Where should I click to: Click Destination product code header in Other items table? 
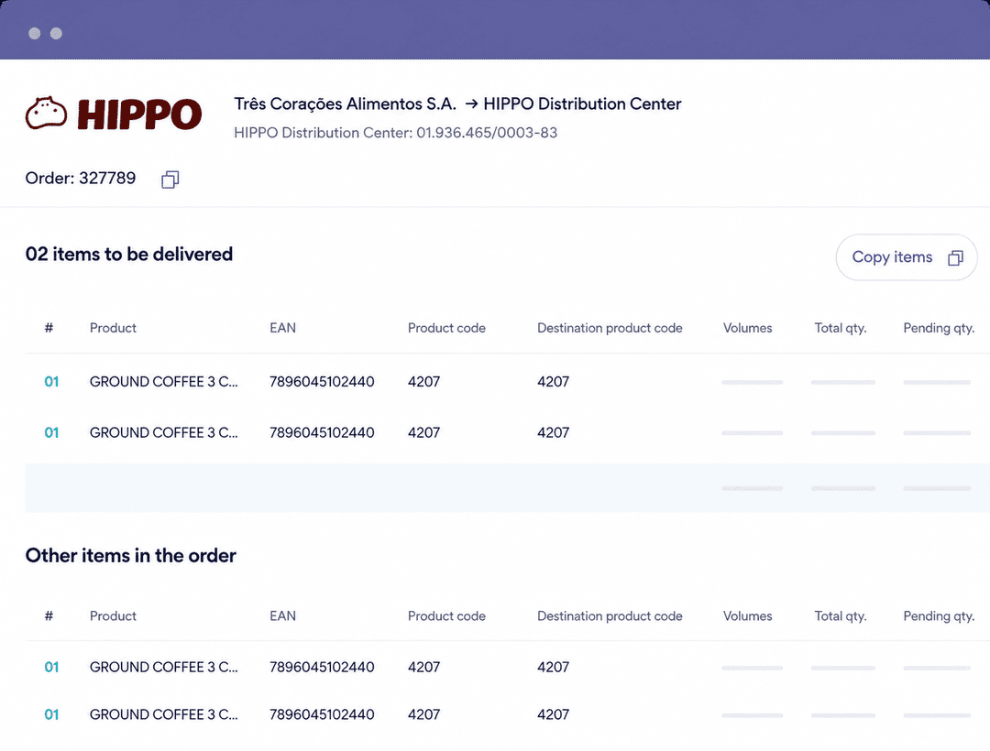pyautogui.click(x=610, y=616)
